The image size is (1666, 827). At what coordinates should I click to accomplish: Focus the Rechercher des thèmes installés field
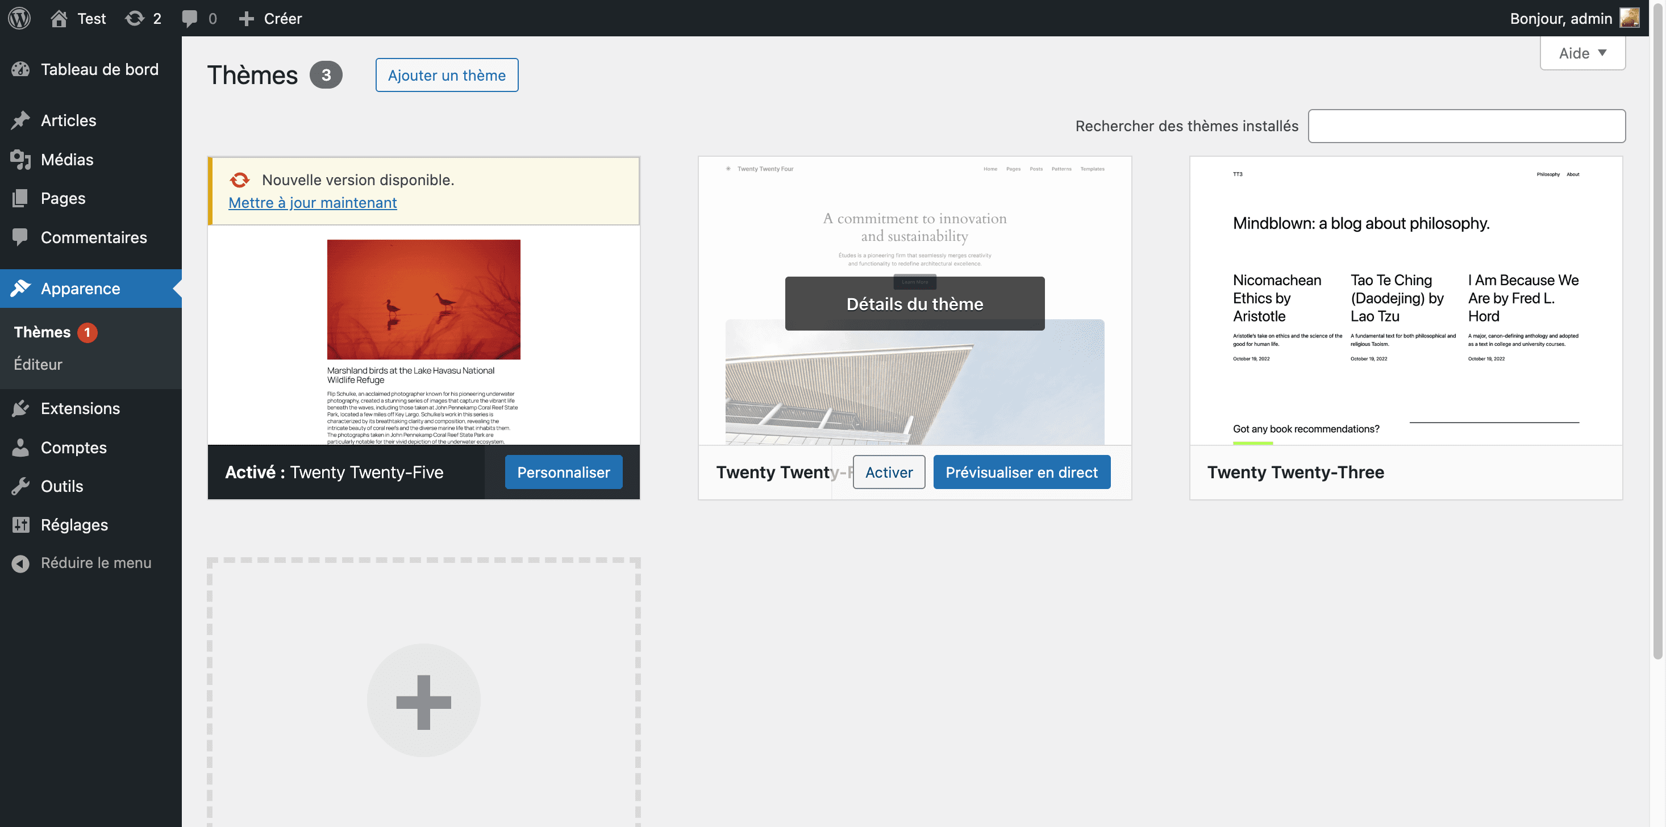click(1467, 126)
